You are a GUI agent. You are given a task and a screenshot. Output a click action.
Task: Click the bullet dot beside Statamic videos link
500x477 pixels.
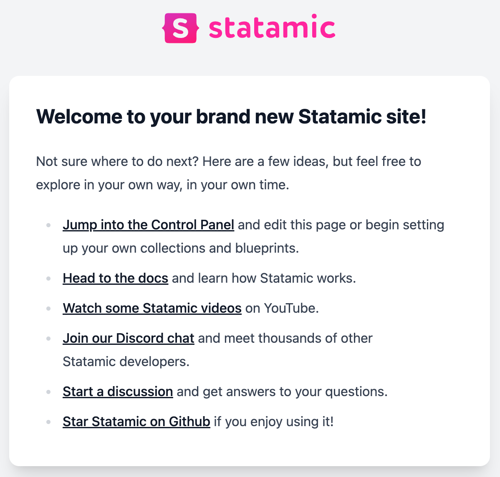click(x=49, y=309)
